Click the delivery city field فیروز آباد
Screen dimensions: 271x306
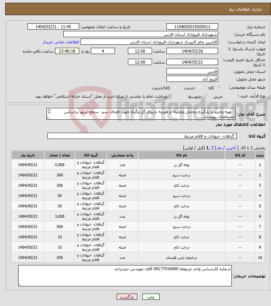coord(192,79)
